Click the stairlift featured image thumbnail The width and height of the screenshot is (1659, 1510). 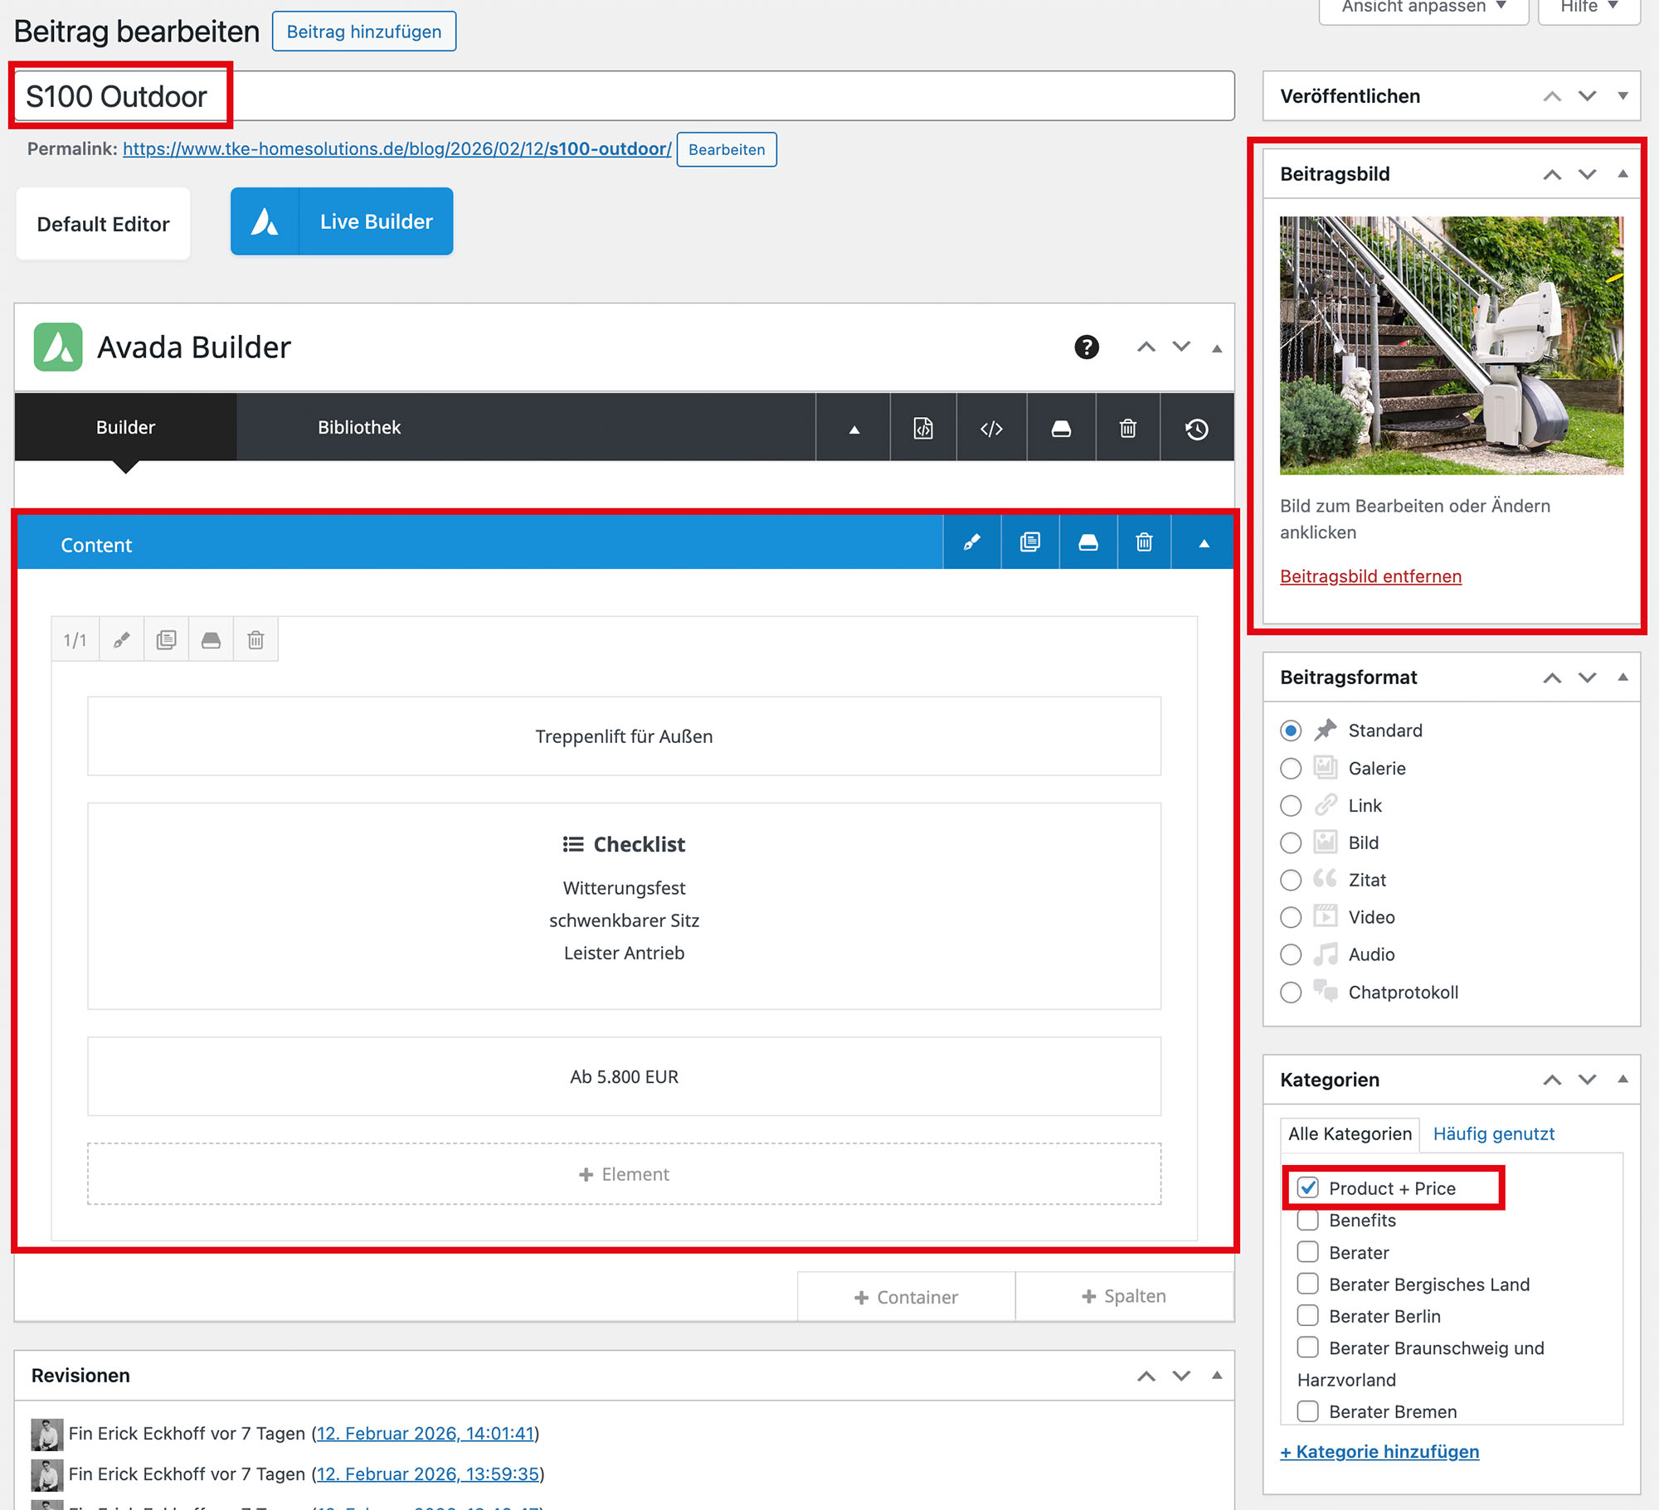point(1451,345)
